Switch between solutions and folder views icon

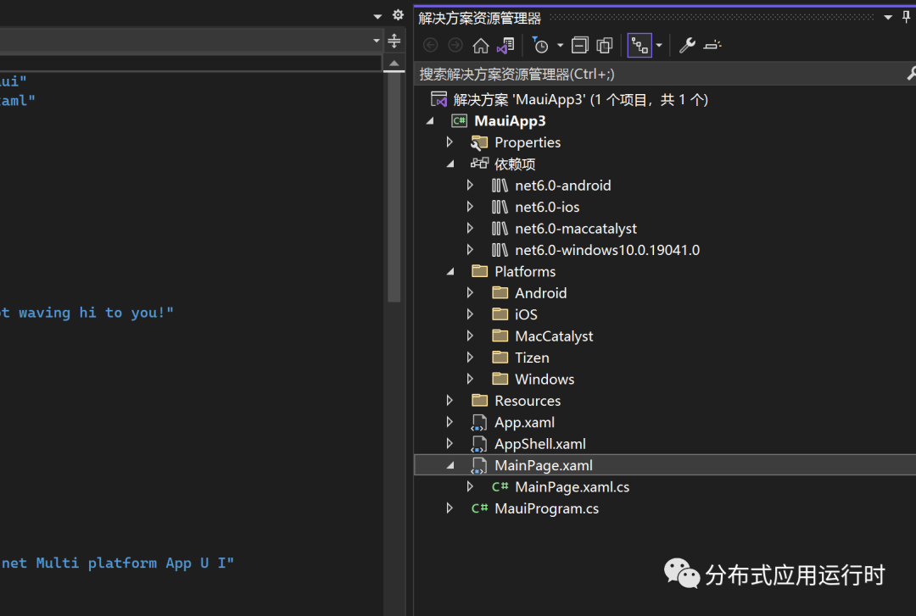tap(505, 46)
